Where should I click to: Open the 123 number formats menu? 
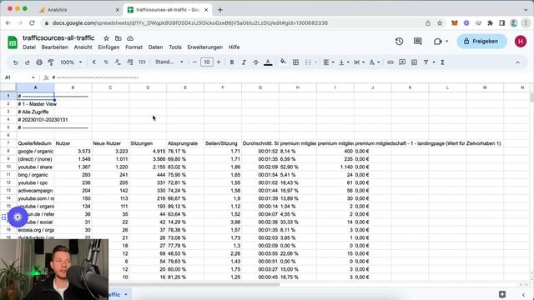tap(142, 62)
